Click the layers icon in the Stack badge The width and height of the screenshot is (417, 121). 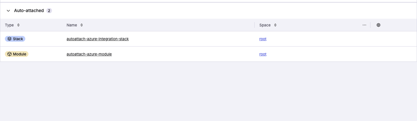pos(9,39)
